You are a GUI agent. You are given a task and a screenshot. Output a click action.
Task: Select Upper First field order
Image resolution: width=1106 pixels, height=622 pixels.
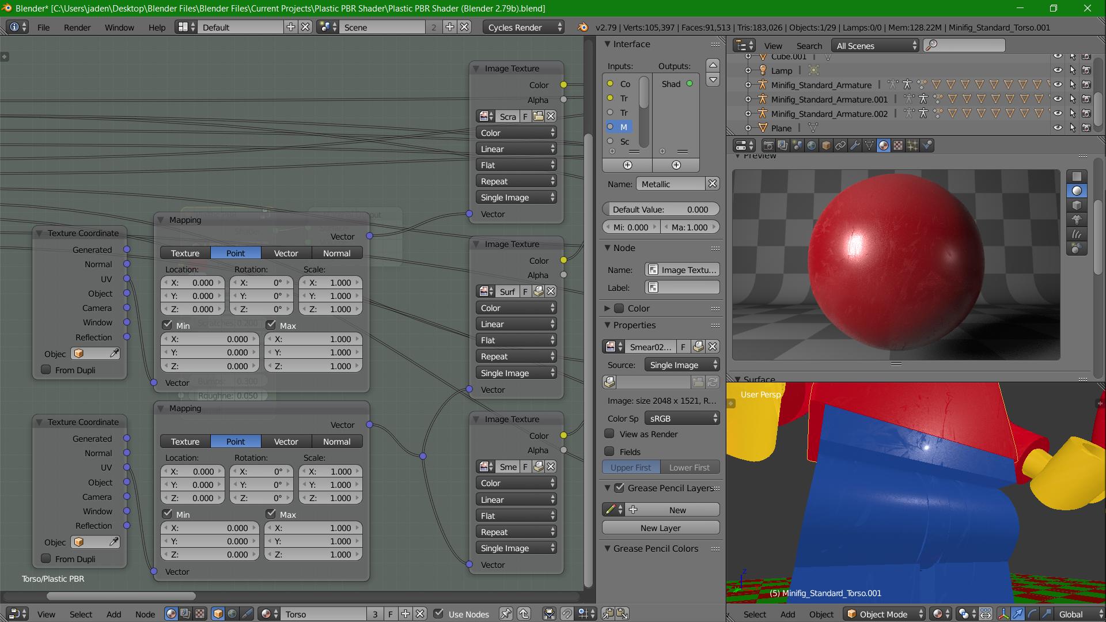(631, 467)
